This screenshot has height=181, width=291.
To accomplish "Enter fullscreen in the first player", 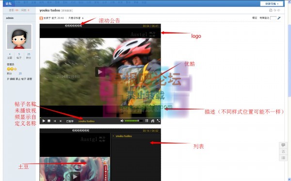I will tap(158, 121).
